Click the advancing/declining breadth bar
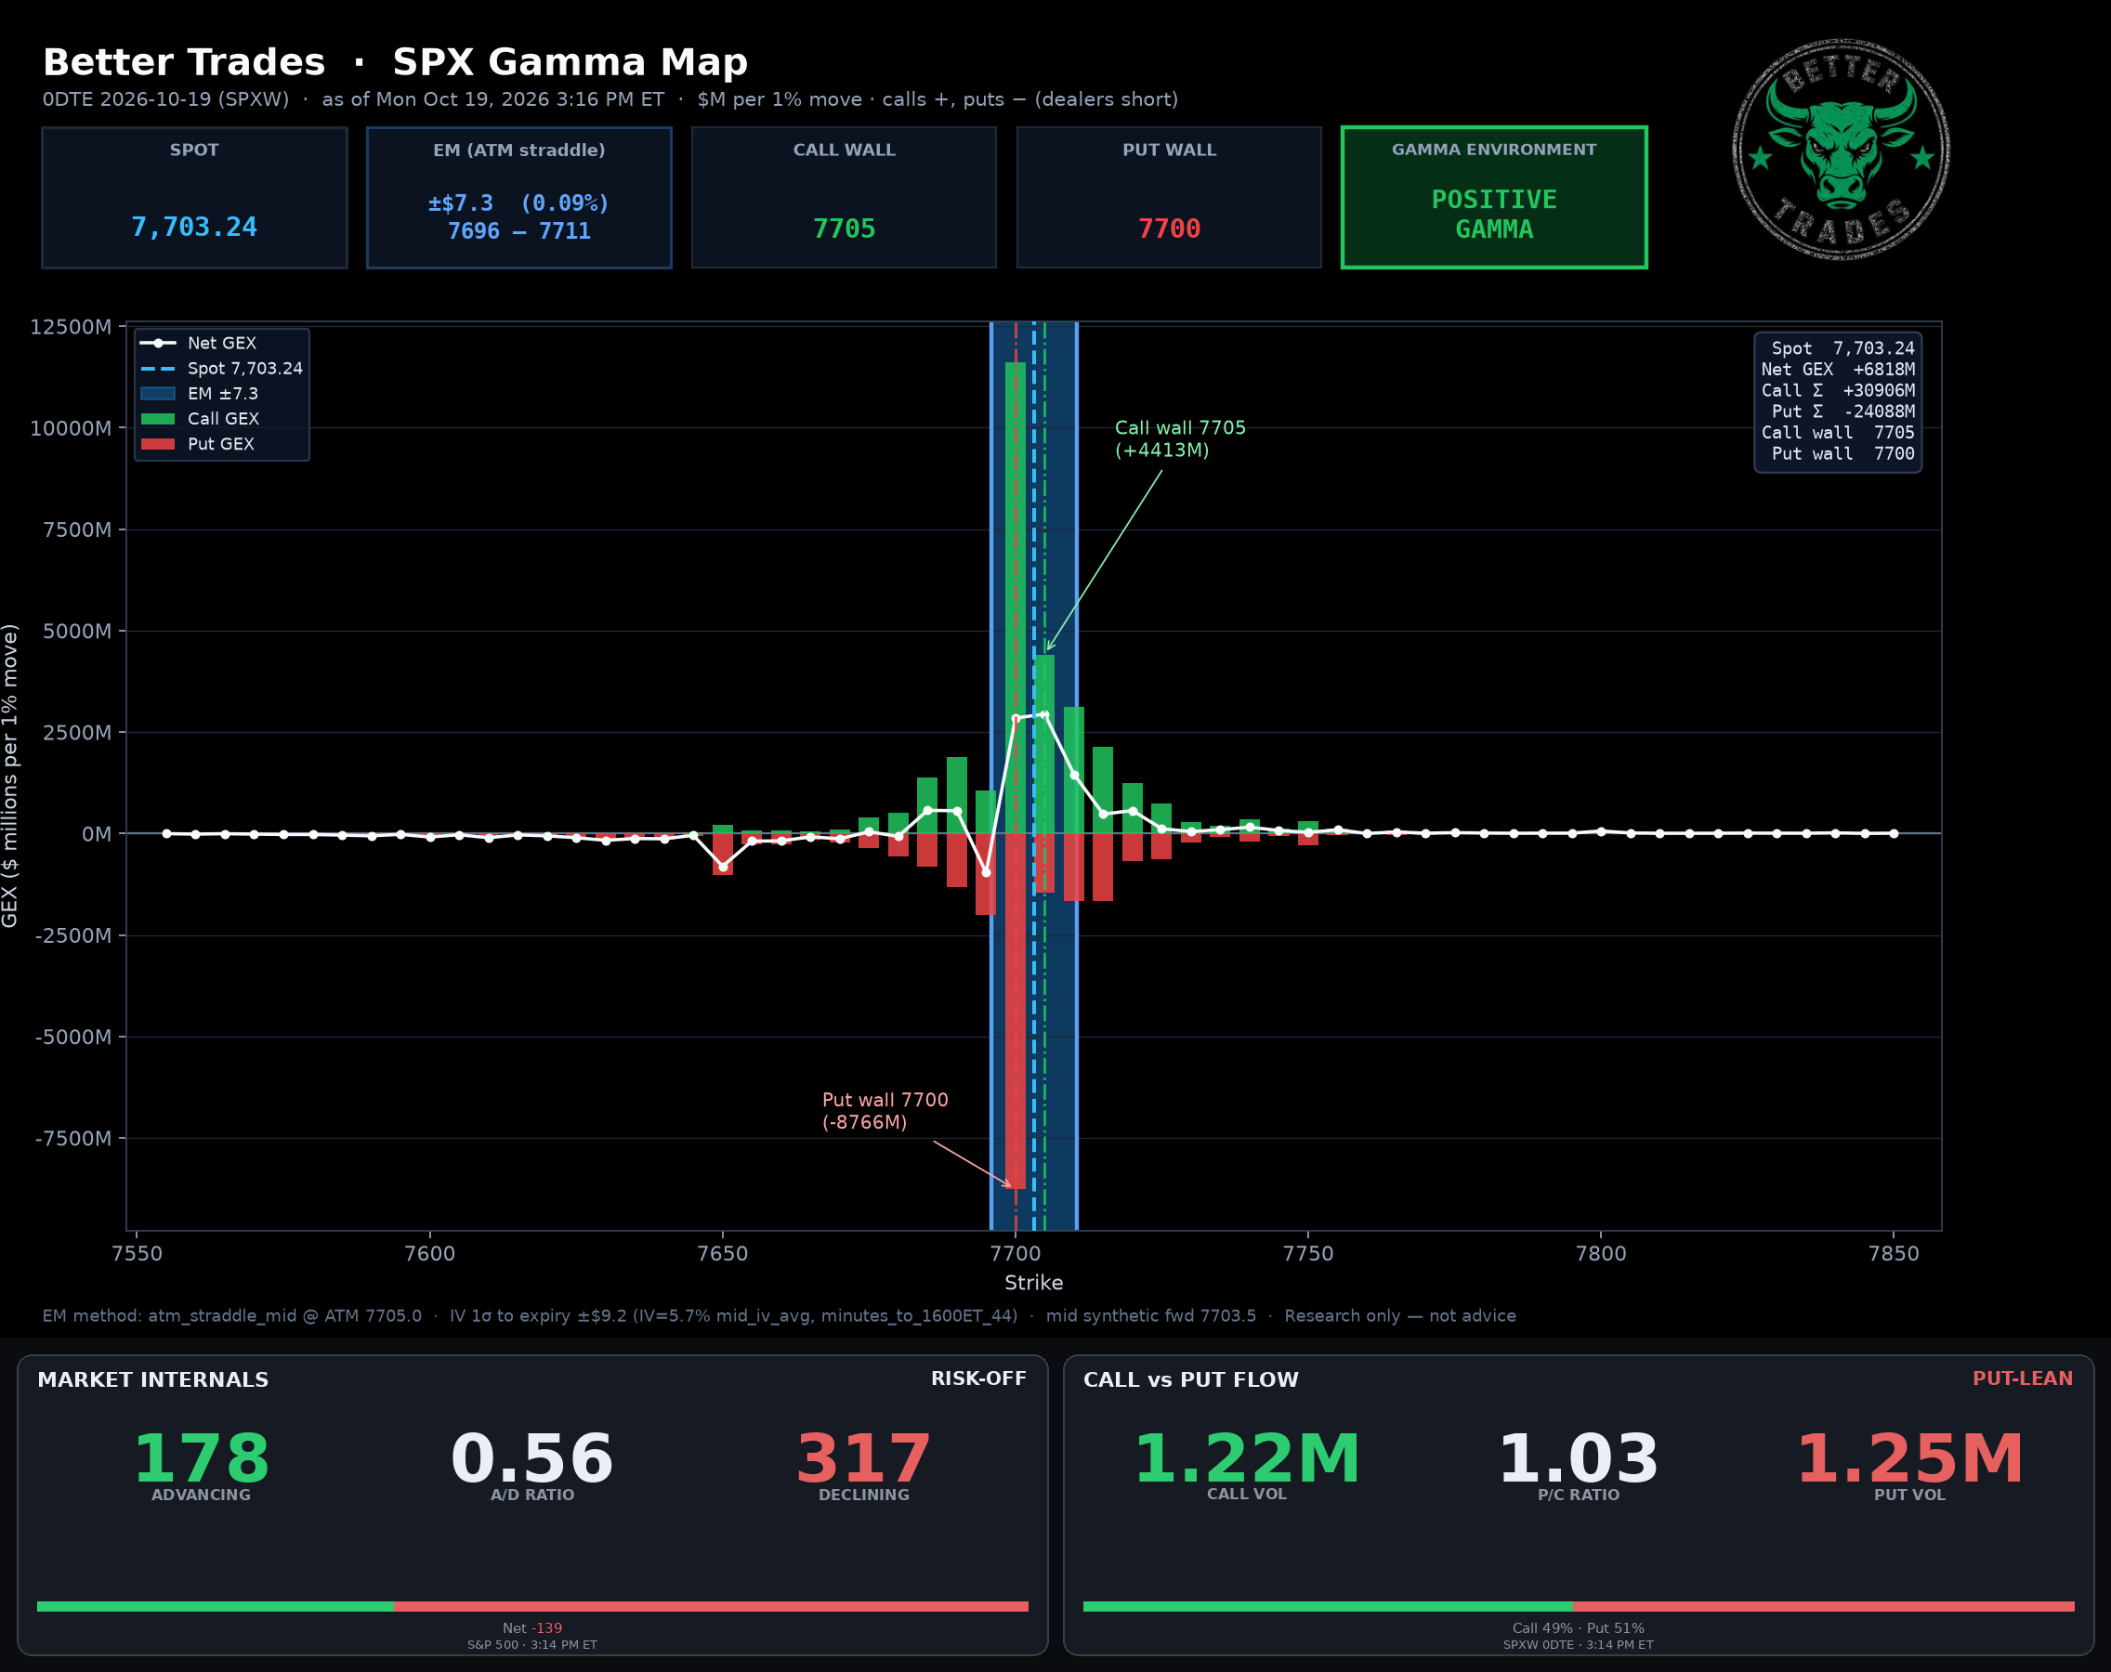Screen dimensions: 2111x1672 tap(532, 1606)
